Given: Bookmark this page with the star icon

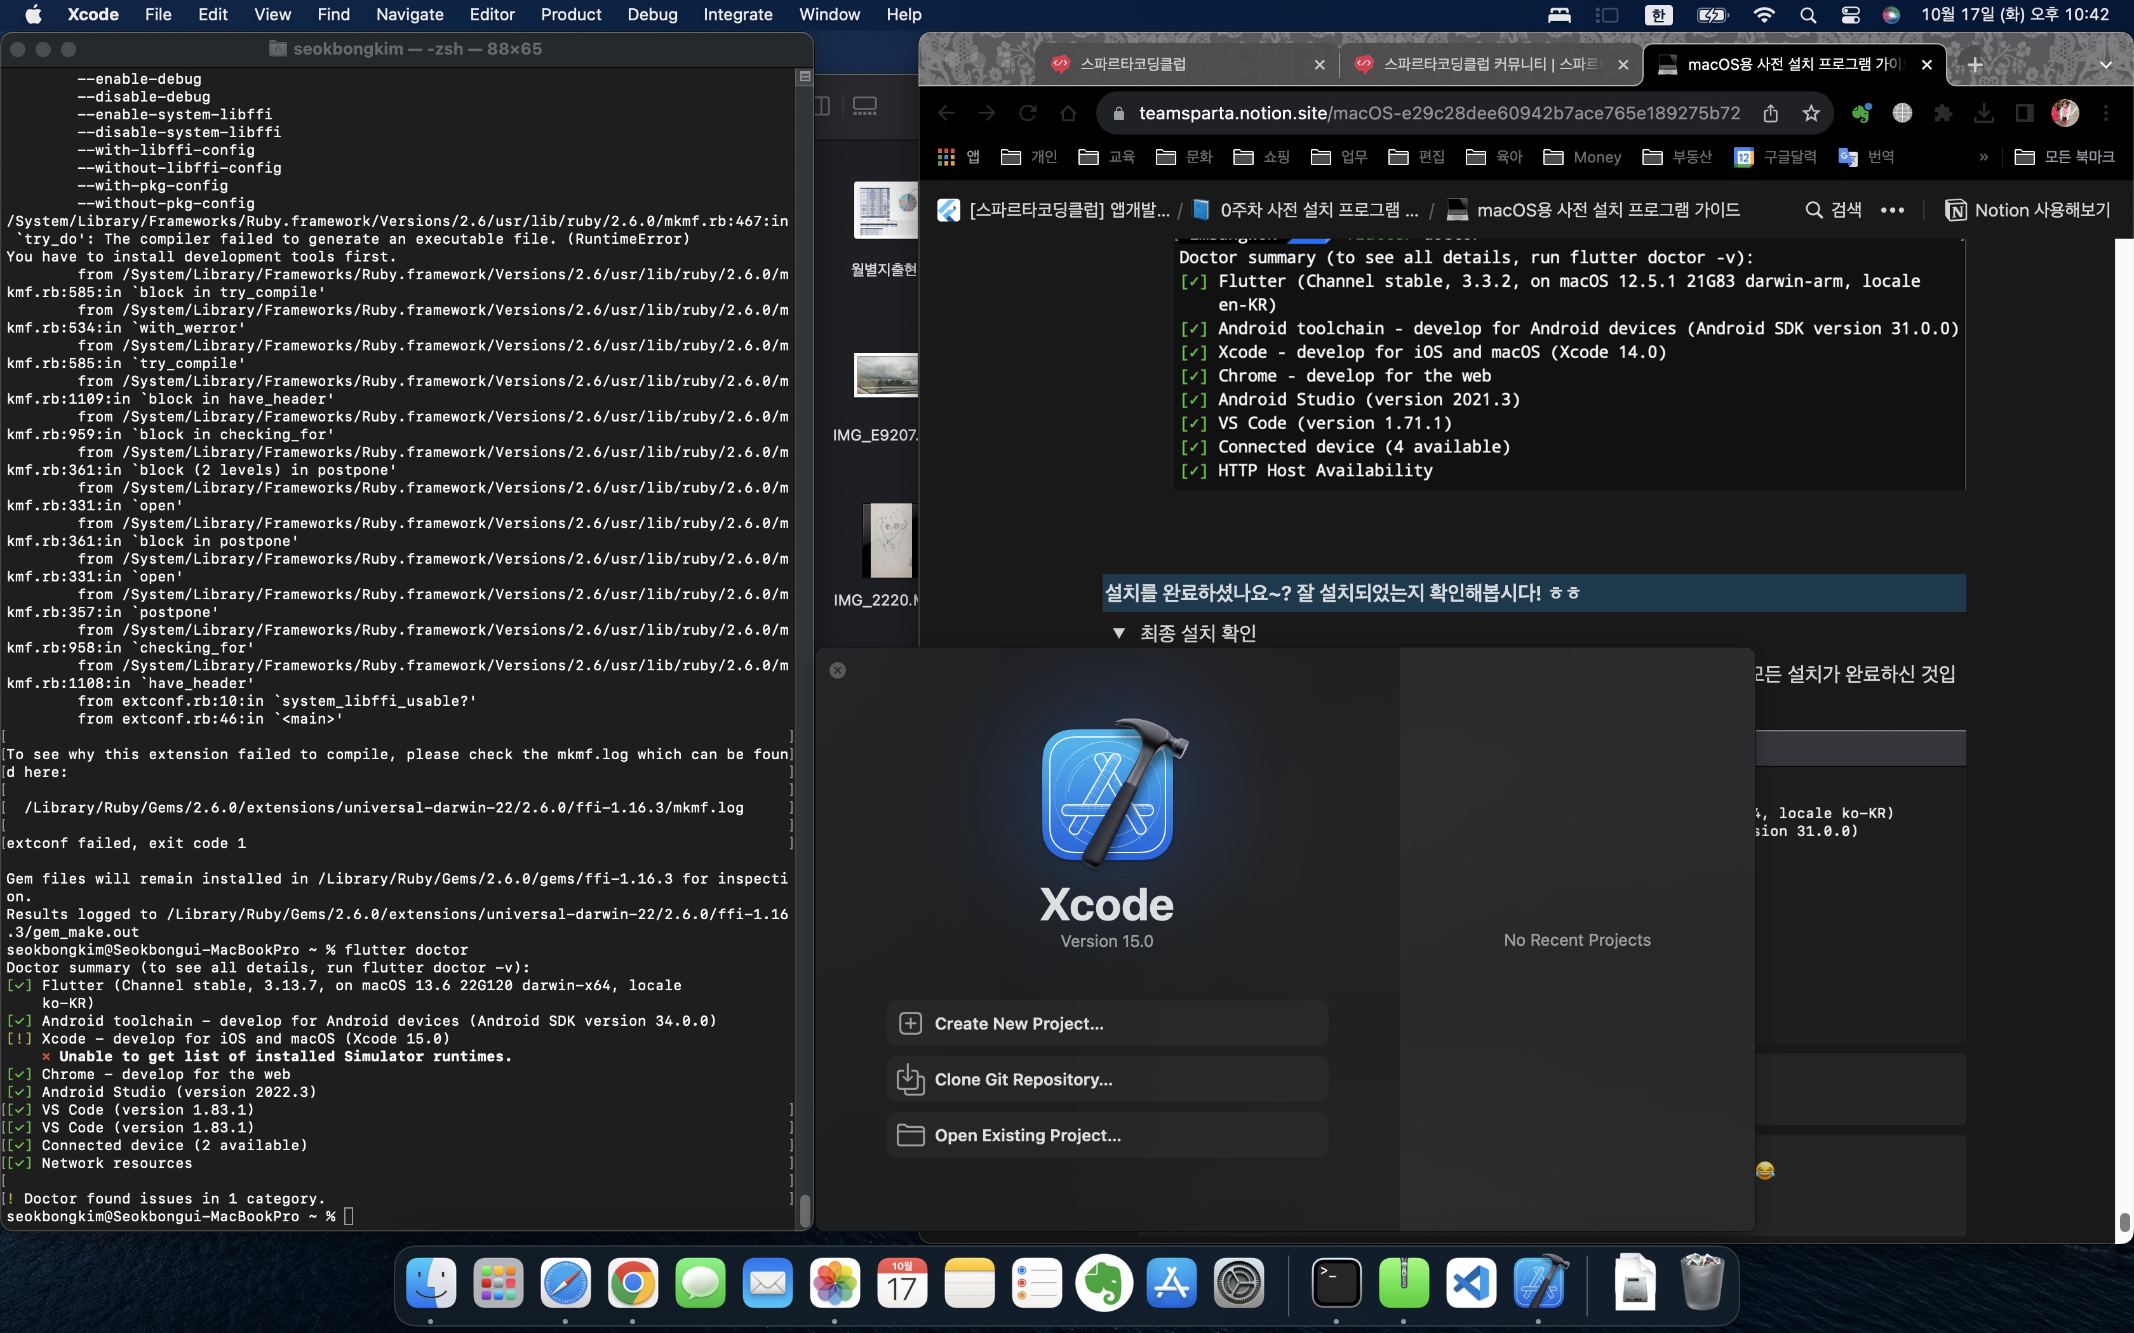Looking at the screenshot, I should (1810, 113).
